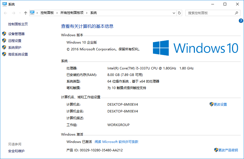Click the Windows 10 企业版 edition text
The width and height of the screenshot is (244, 159).
point(82,42)
